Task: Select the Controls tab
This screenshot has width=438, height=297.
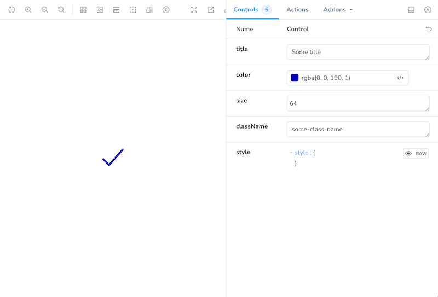Action: pos(246,10)
